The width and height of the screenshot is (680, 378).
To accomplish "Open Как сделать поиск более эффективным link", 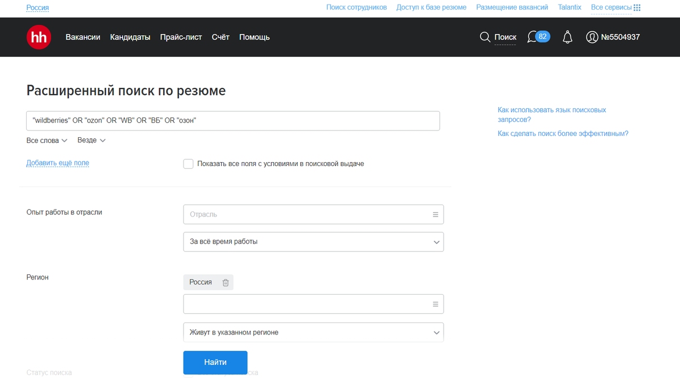I will pos(563,134).
